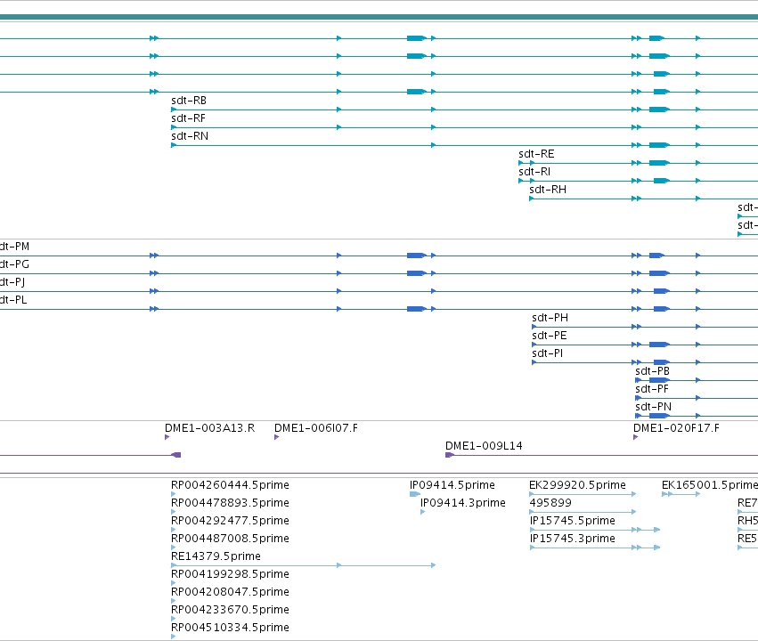
Task: Select RP004260444.5prime EST label
Action: click(x=230, y=485)
